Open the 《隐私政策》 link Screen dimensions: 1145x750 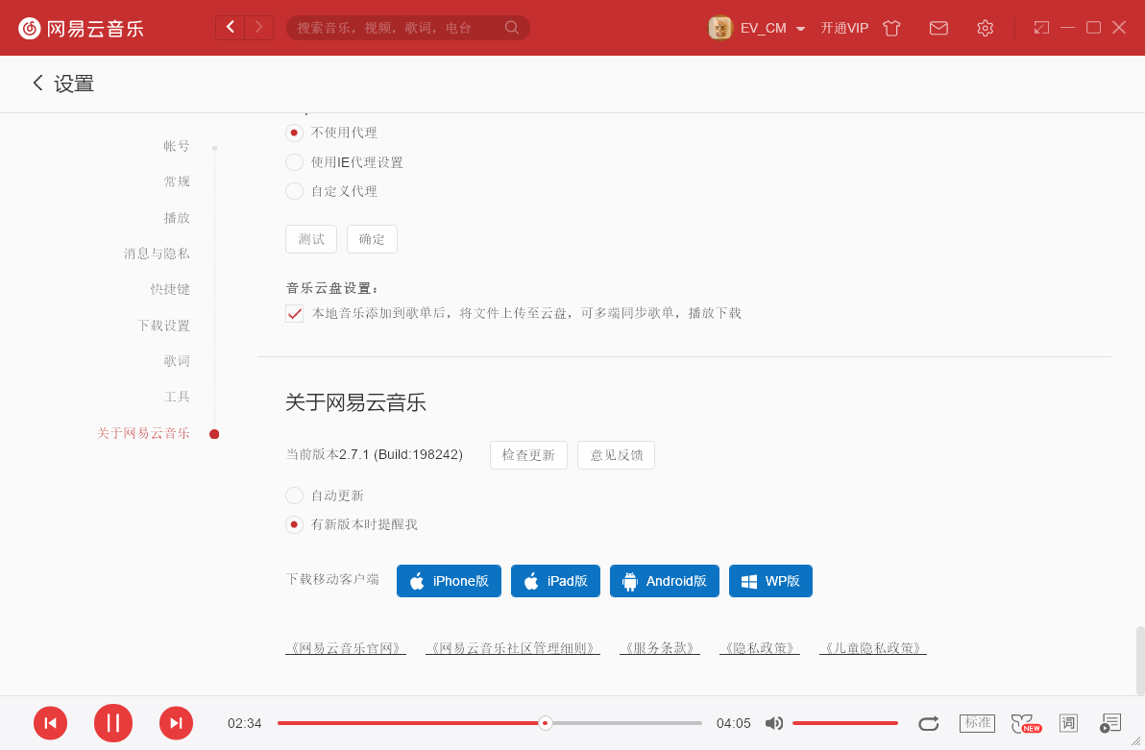pyautogui.click(x=760, y=647)
